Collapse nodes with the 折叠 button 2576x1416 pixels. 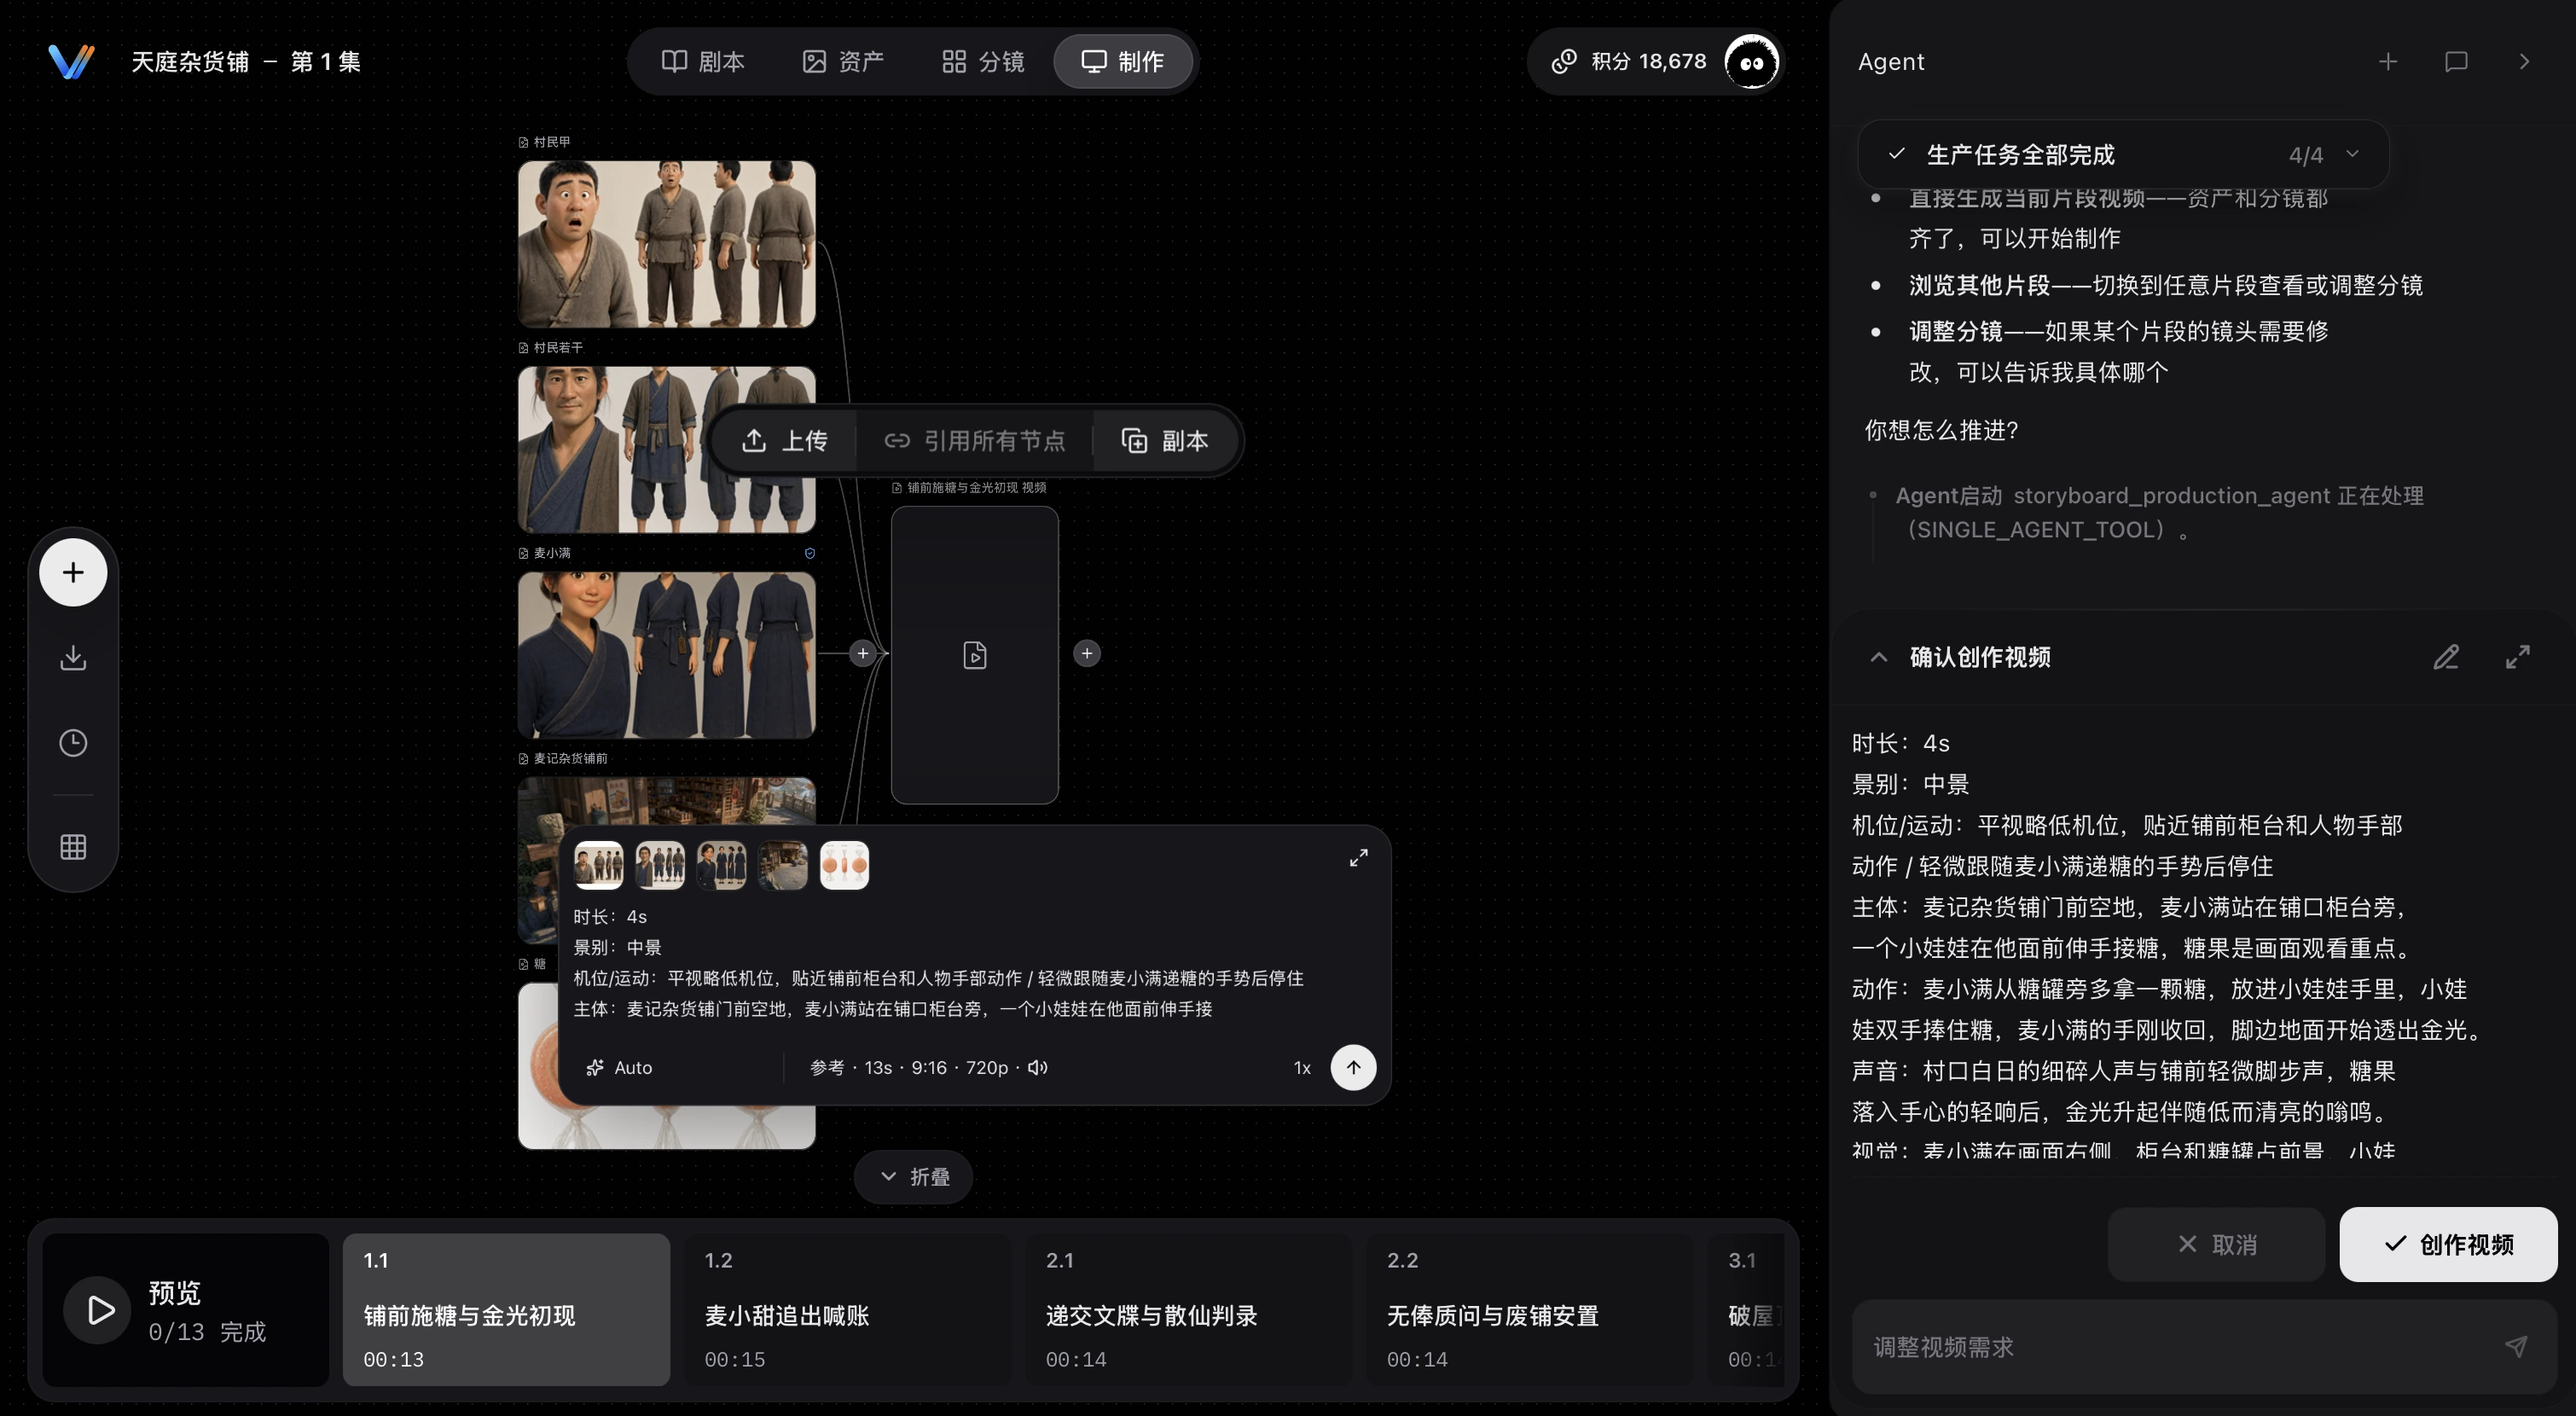pyautogui.click(x=913, y=1177)
